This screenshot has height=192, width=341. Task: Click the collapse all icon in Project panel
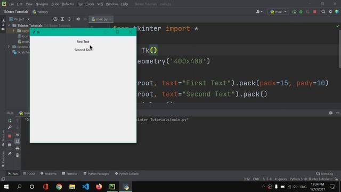tap(69, 19)
